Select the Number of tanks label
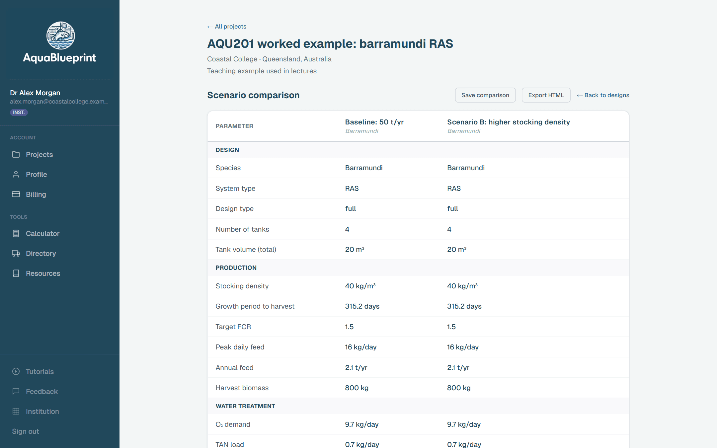This screenshot has width=717, height=448. click(x=242, y=229)
